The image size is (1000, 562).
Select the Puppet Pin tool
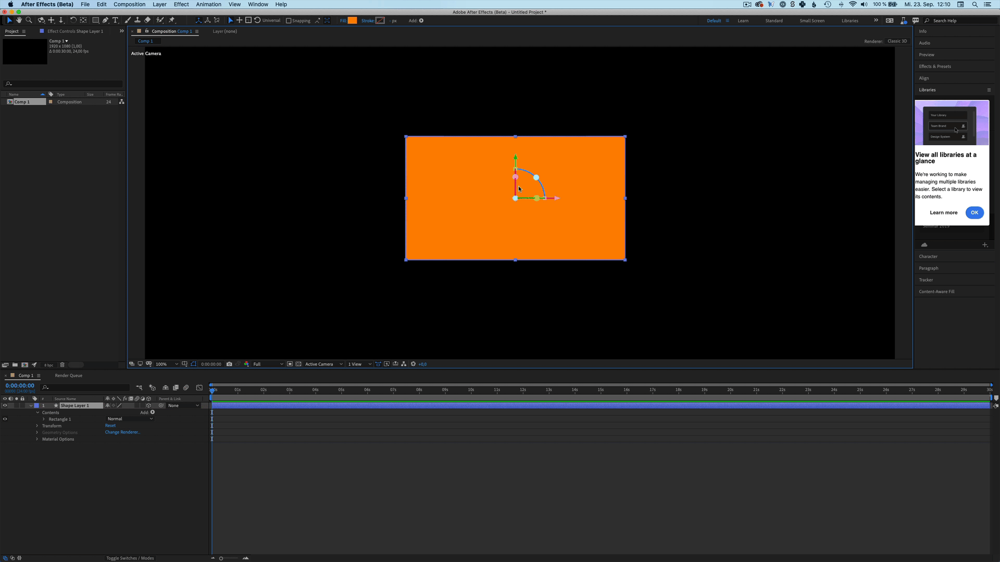coord(172,20)
